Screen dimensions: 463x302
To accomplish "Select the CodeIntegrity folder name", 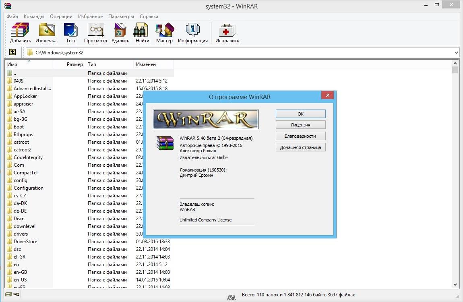I will [28, 157].
